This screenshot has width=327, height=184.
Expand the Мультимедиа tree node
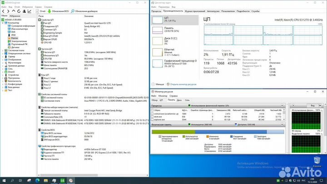[3, 63]
